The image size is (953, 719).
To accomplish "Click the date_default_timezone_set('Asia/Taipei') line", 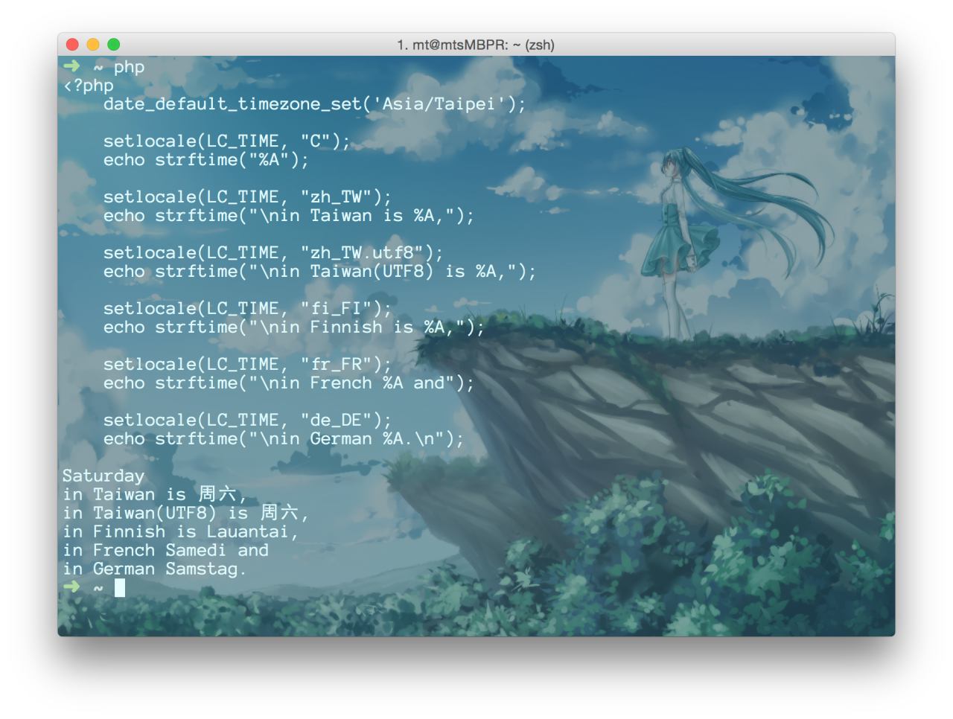I will [x=314, y=104].
